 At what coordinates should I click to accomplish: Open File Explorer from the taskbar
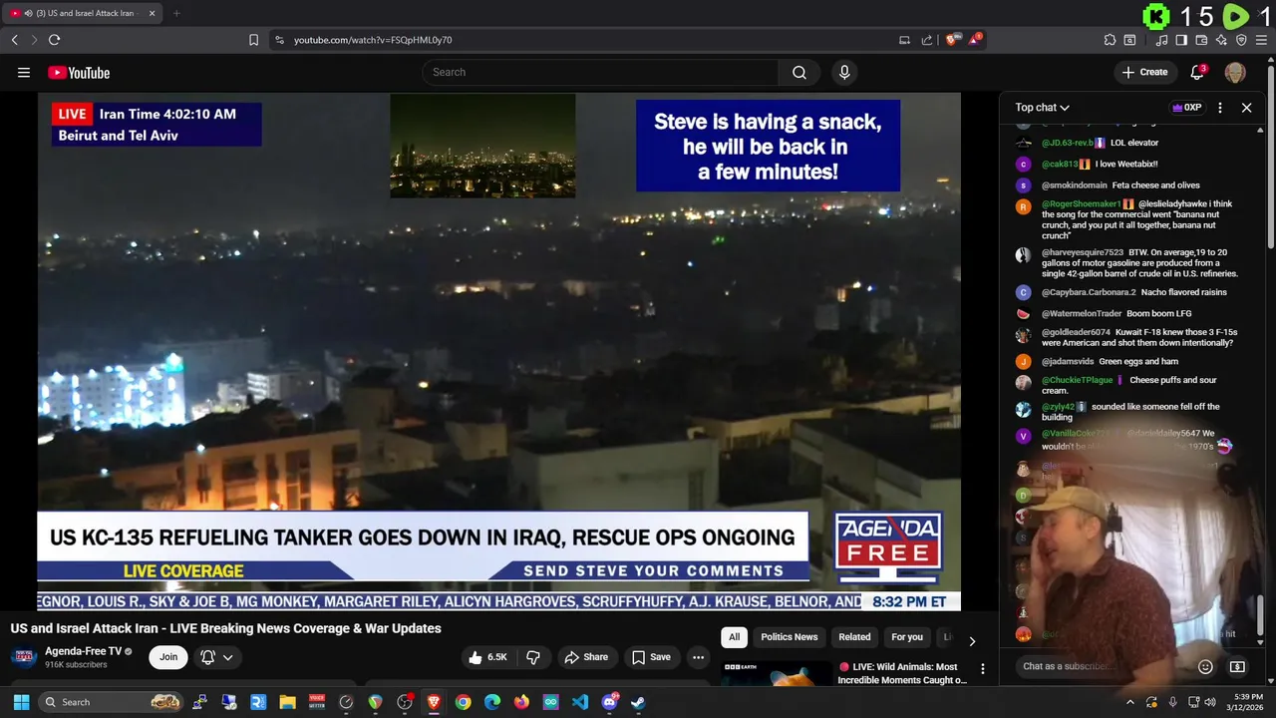(287, 702)
